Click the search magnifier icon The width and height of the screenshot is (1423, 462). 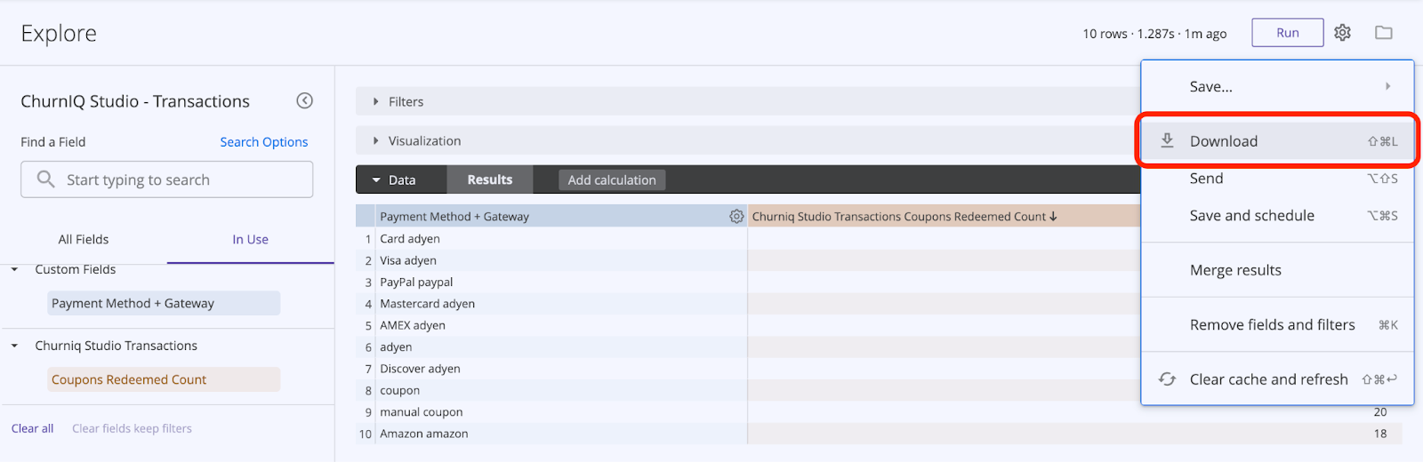(45, 179)
